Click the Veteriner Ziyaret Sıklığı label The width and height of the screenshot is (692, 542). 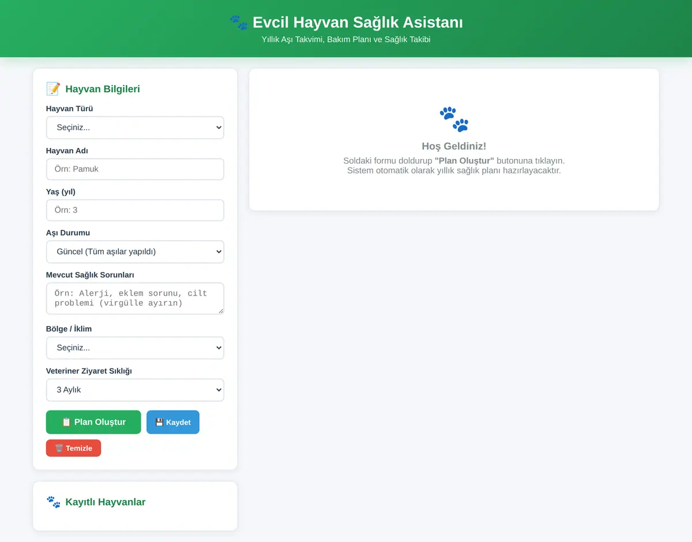tap(89, 371)
